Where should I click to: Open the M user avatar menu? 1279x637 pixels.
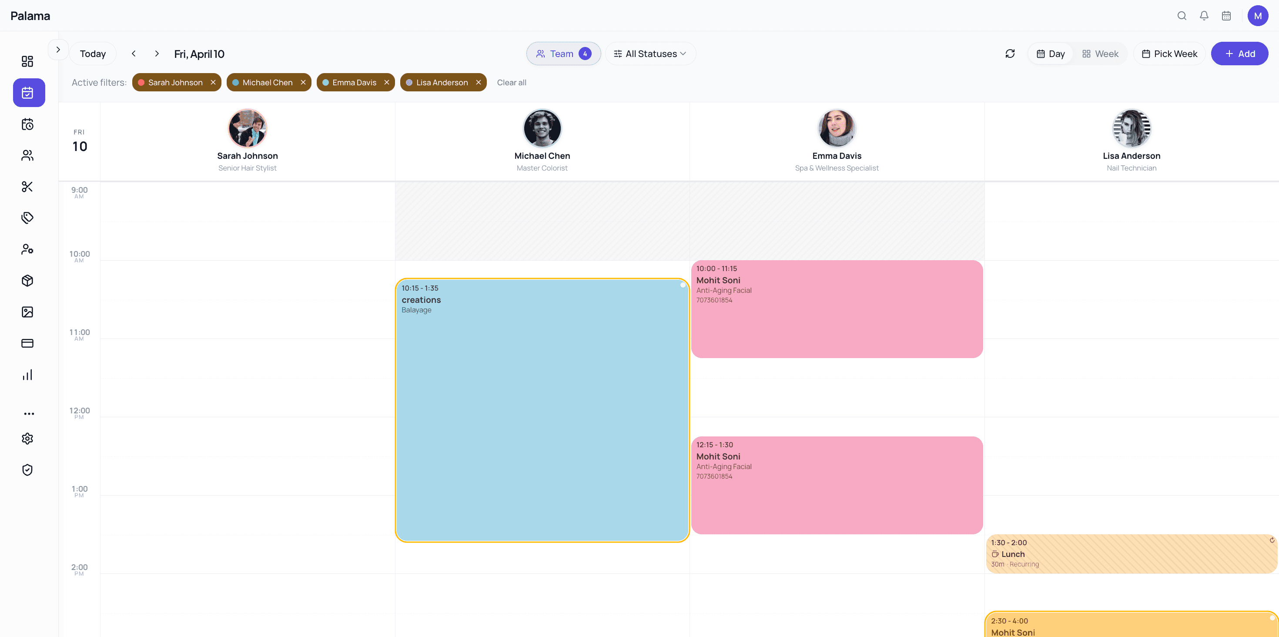pyautogui.click(x=1258, y=16)
